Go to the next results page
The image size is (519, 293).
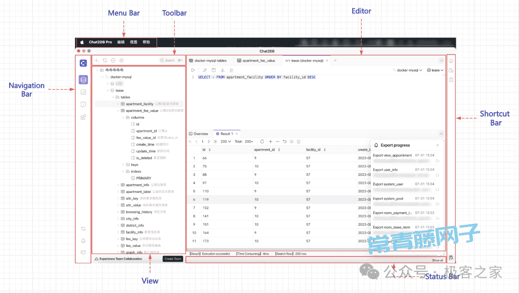(x=209, y=141)
